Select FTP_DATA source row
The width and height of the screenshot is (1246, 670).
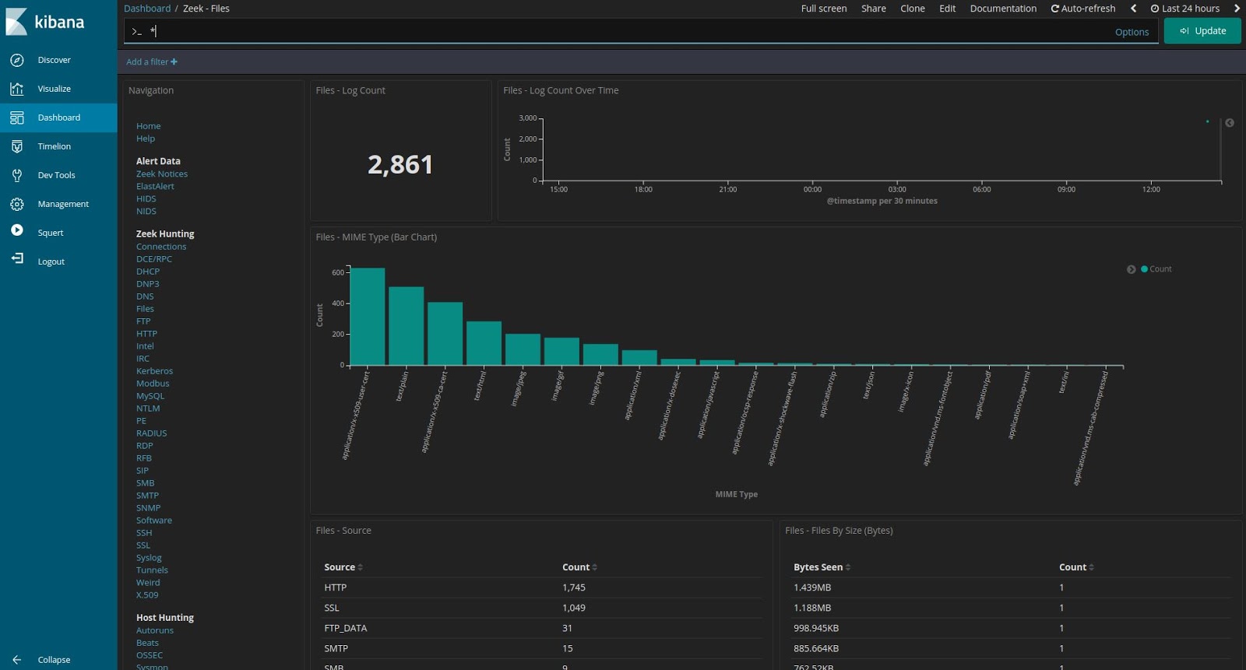(x=543, y=628)
